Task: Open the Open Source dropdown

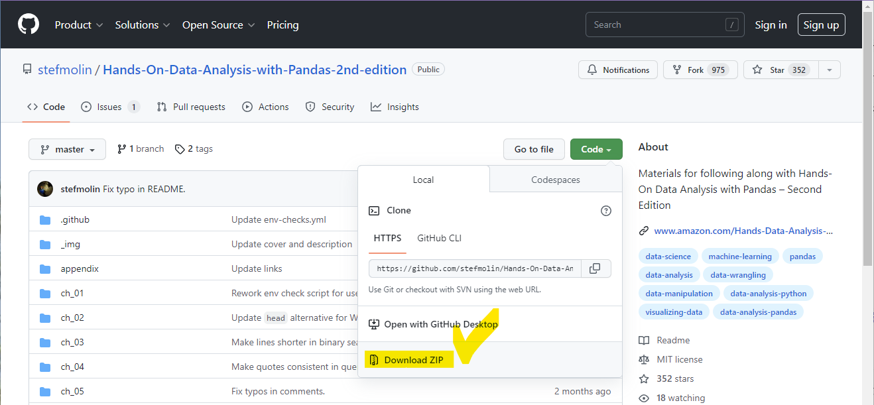Action: (219, 25)
